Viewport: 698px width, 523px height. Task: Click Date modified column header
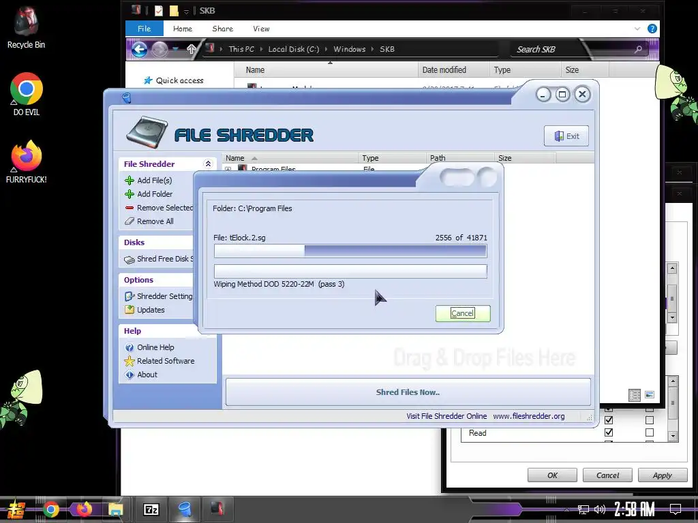coord(453,70)
